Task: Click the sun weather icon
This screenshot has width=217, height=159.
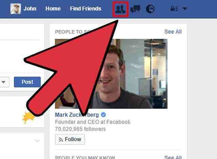Action: point(28,117)
